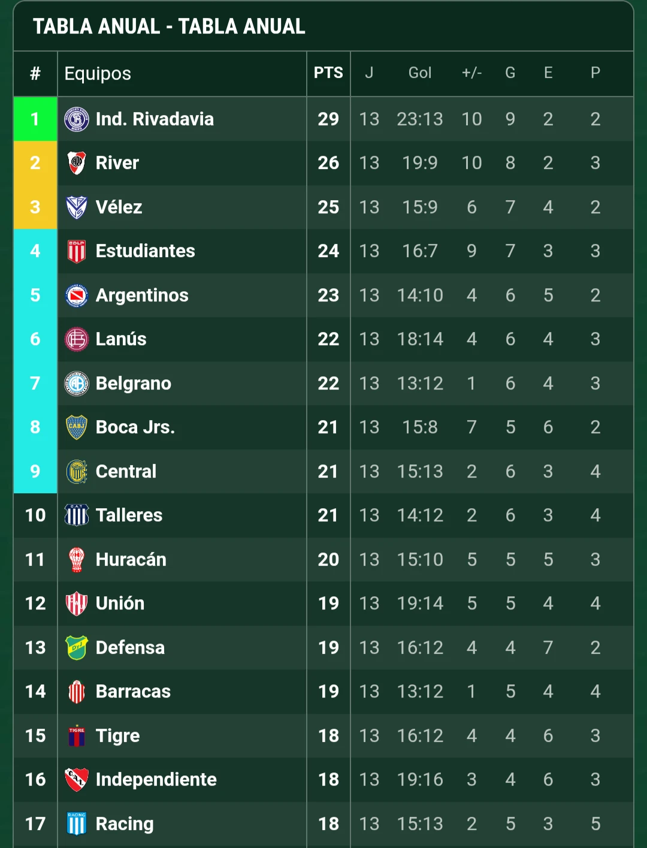The width and height of the screenshot is (647, 848).
Task: Open the TABLA ANUAL header
Action: coord(168,26)
